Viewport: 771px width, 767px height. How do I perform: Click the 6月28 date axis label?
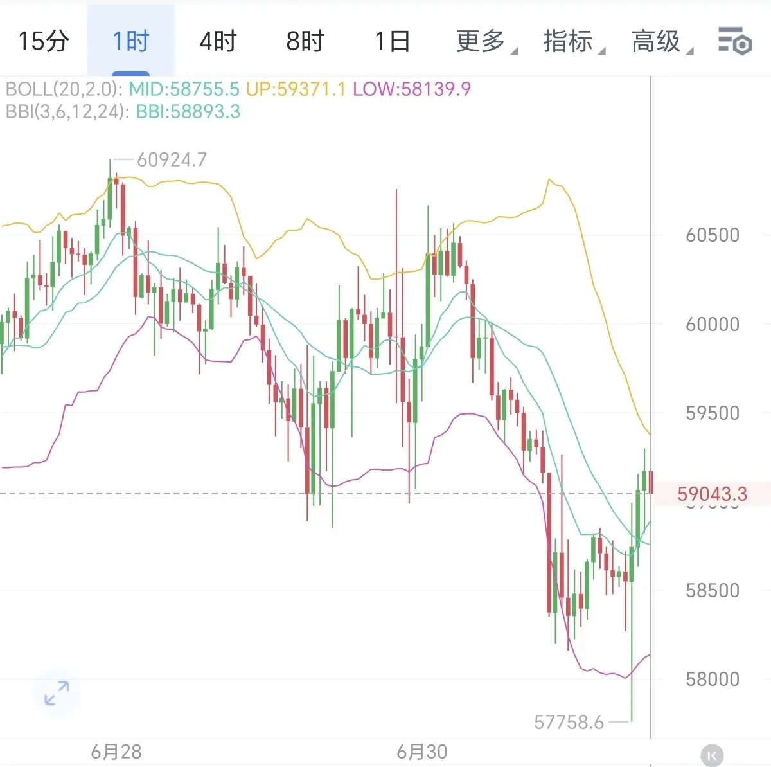pyautogui.click(x=116, y=752)
